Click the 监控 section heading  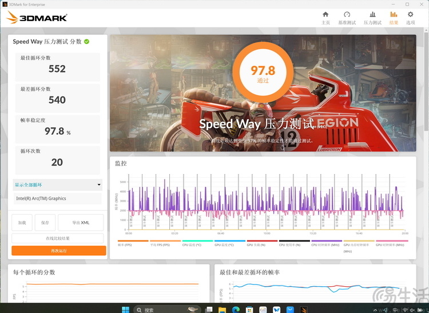(x=121, y=163)
